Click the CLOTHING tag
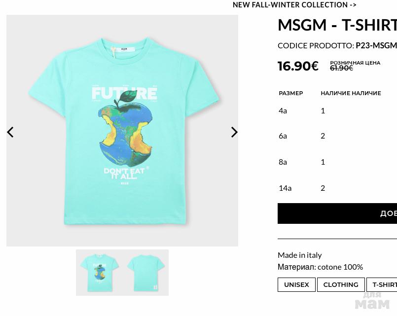 (x=341, y=284)
